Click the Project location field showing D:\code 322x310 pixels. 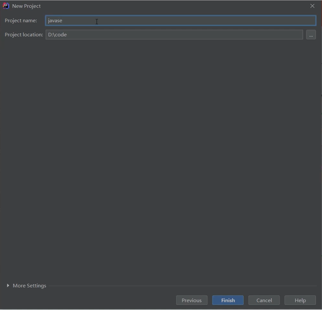point(174,34)
